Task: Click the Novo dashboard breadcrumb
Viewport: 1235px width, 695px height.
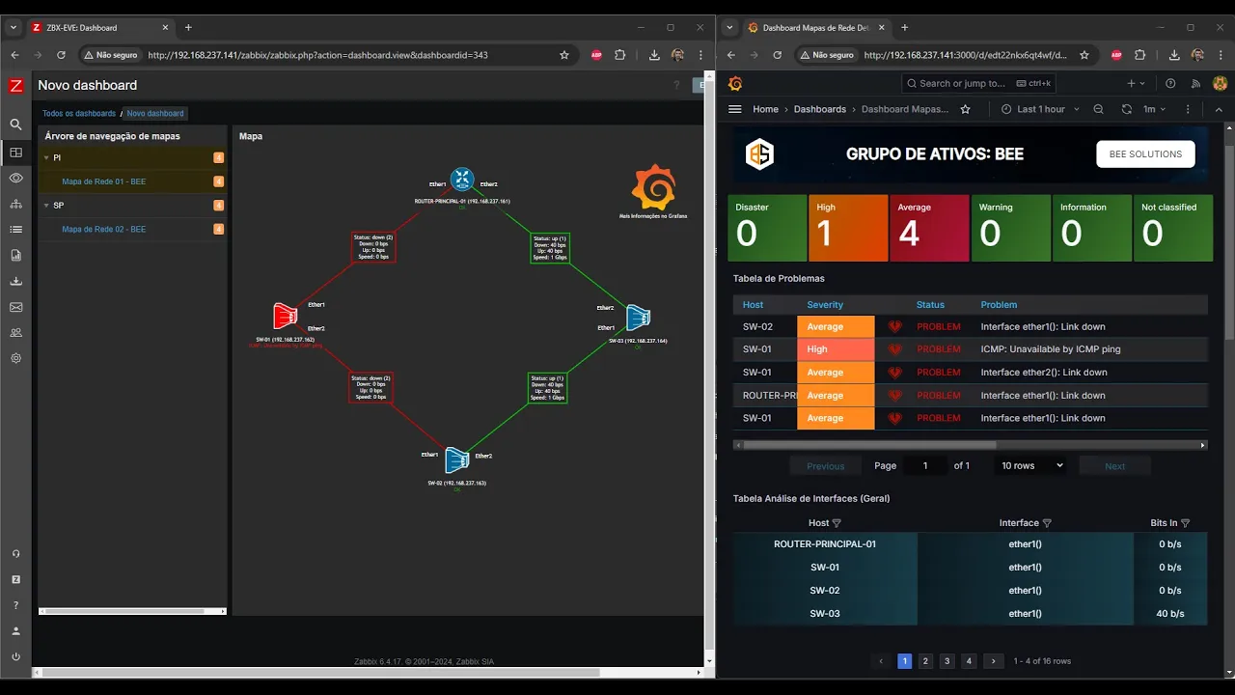Action: 155,114
